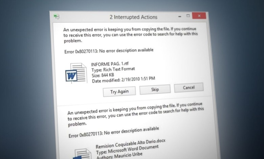Viewport: 264px width, 159px height.
Task: Click the Type: Rich Text Format line
Action: [113, 69]
